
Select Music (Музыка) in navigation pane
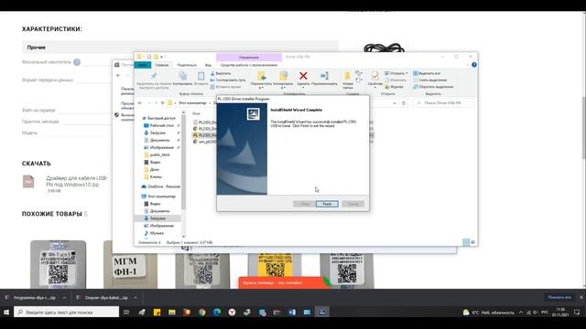coord(154,233)
